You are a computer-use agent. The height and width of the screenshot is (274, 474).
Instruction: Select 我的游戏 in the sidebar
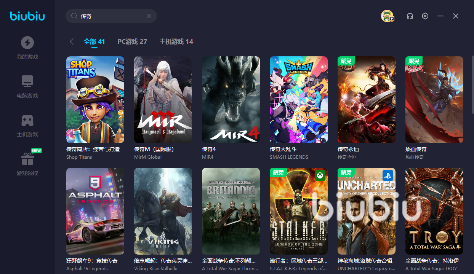pos(27,57)
